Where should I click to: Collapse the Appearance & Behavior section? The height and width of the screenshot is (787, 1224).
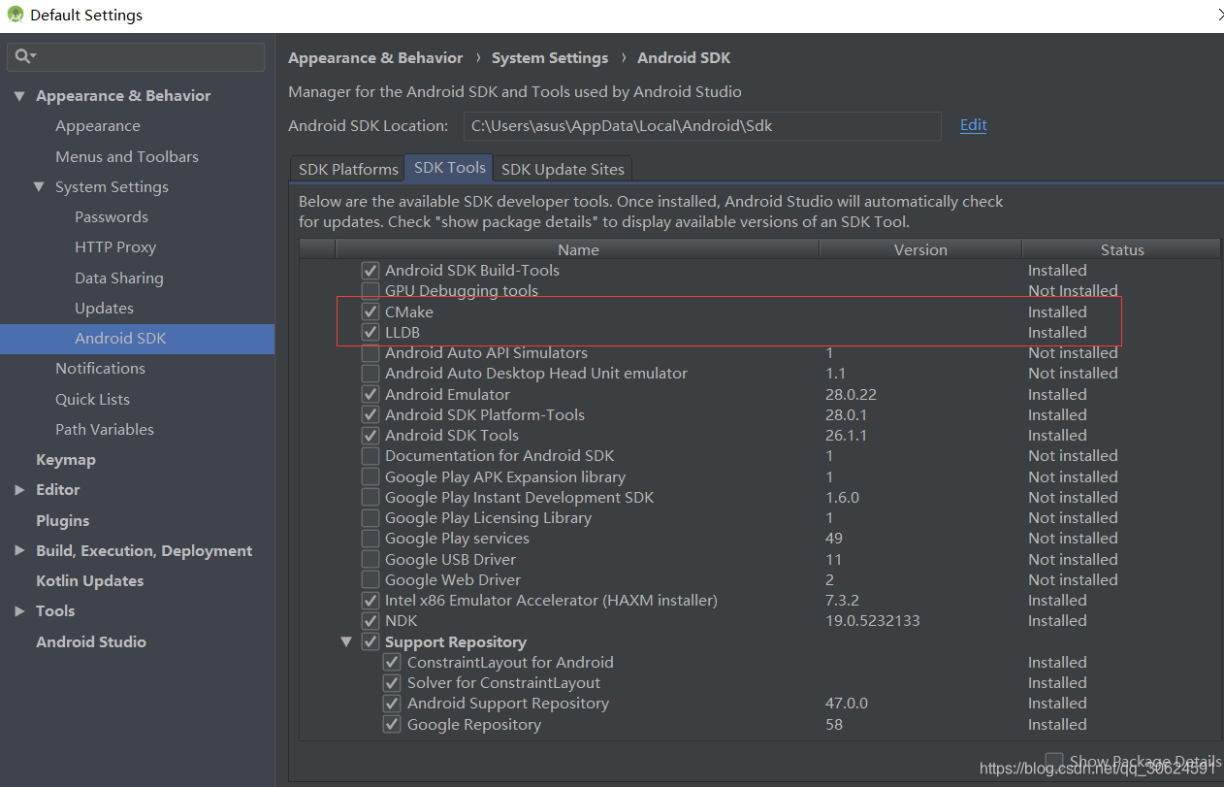pos(19,96)
